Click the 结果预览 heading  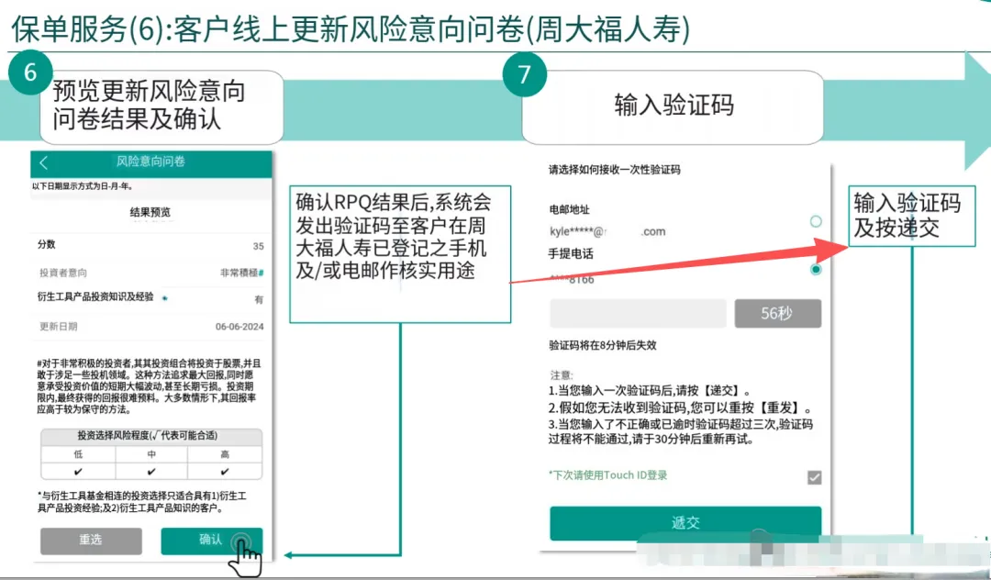(150, 212)
